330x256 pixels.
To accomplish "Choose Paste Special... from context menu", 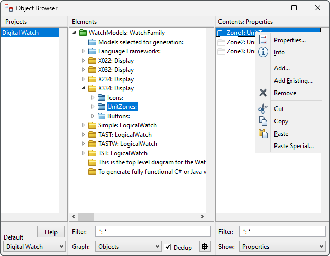I will 294,146.
